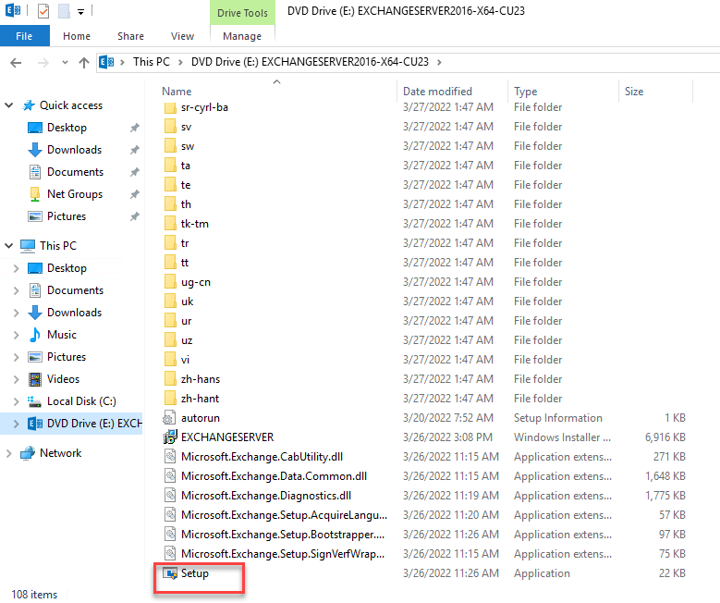The height and width of the screenshot is (603, 720).
Task: Click the autorun setup information icon
Action: (x=170, y=418)
